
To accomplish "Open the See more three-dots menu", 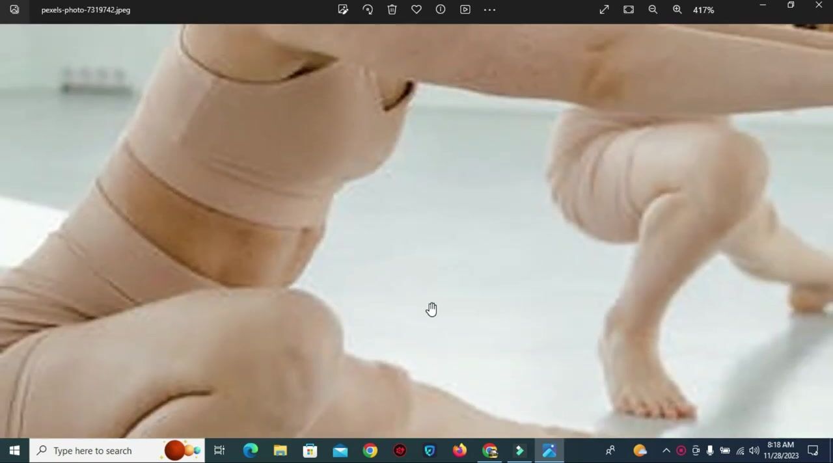I will pos(489,10).
